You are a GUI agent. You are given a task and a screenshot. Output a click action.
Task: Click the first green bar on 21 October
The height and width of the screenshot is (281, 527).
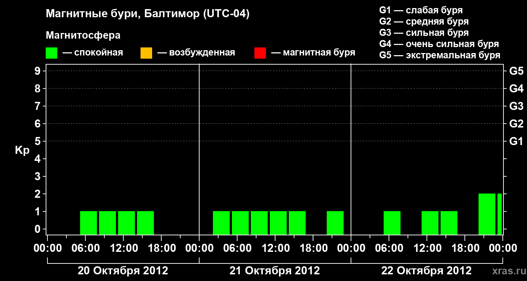[221, 223]
